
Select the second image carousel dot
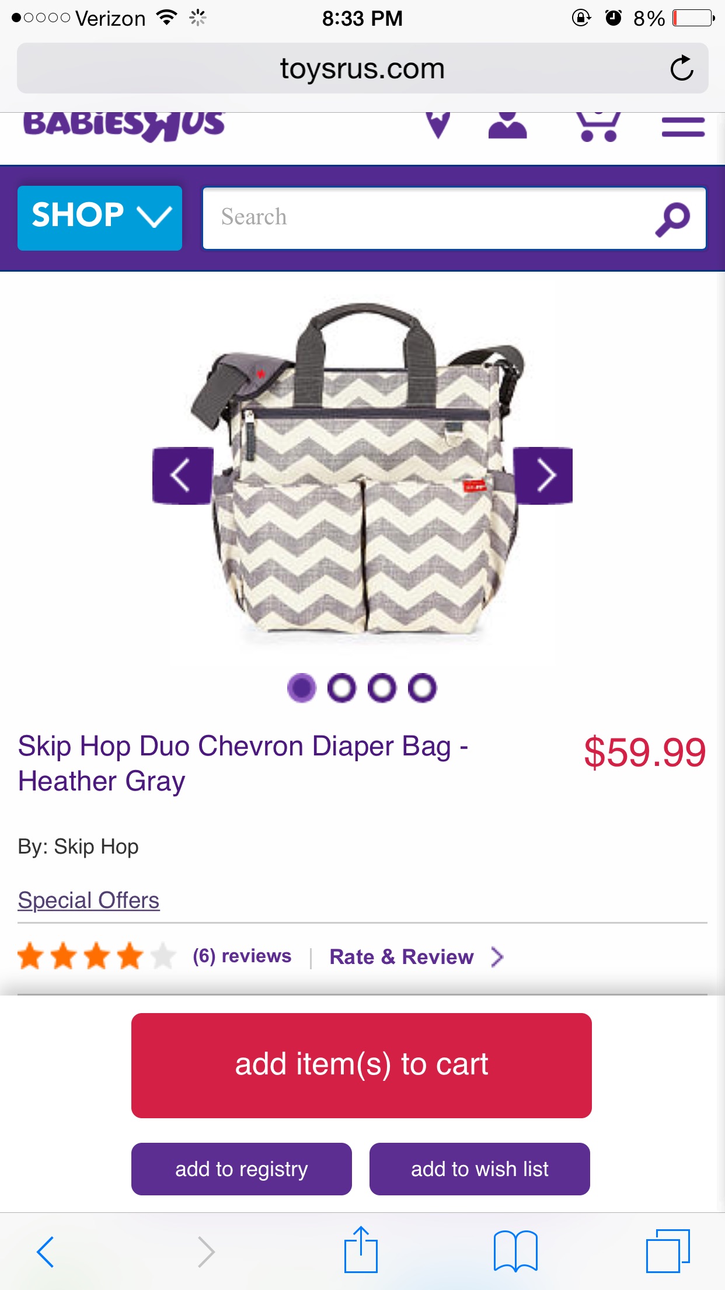(341, 688)
